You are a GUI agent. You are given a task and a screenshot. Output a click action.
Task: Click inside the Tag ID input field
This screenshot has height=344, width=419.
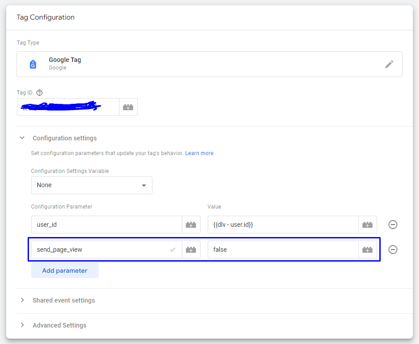[67, 107]
